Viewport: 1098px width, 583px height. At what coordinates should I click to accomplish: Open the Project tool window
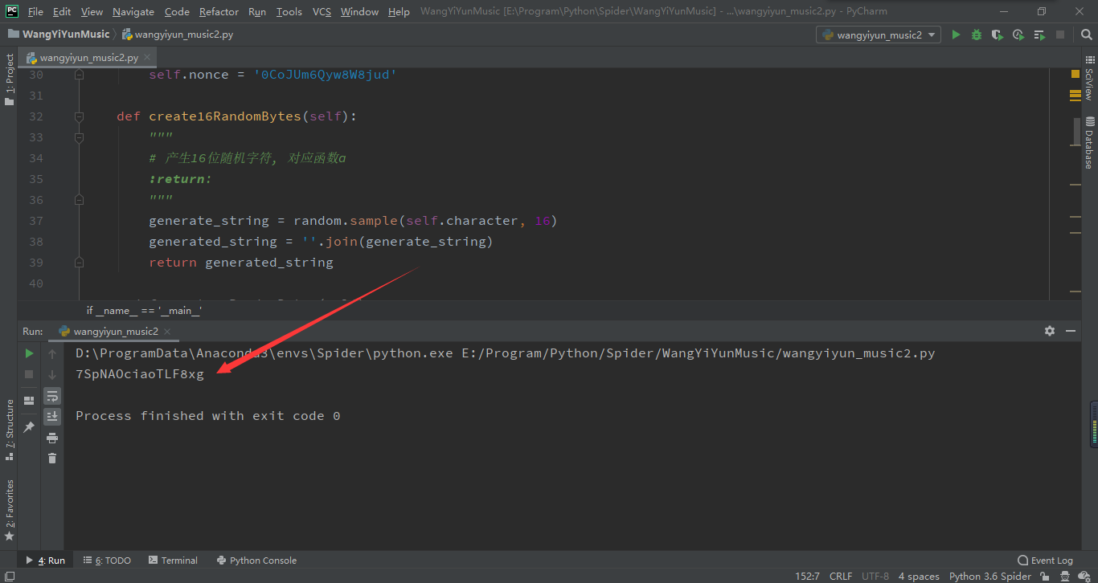point(9,79)
